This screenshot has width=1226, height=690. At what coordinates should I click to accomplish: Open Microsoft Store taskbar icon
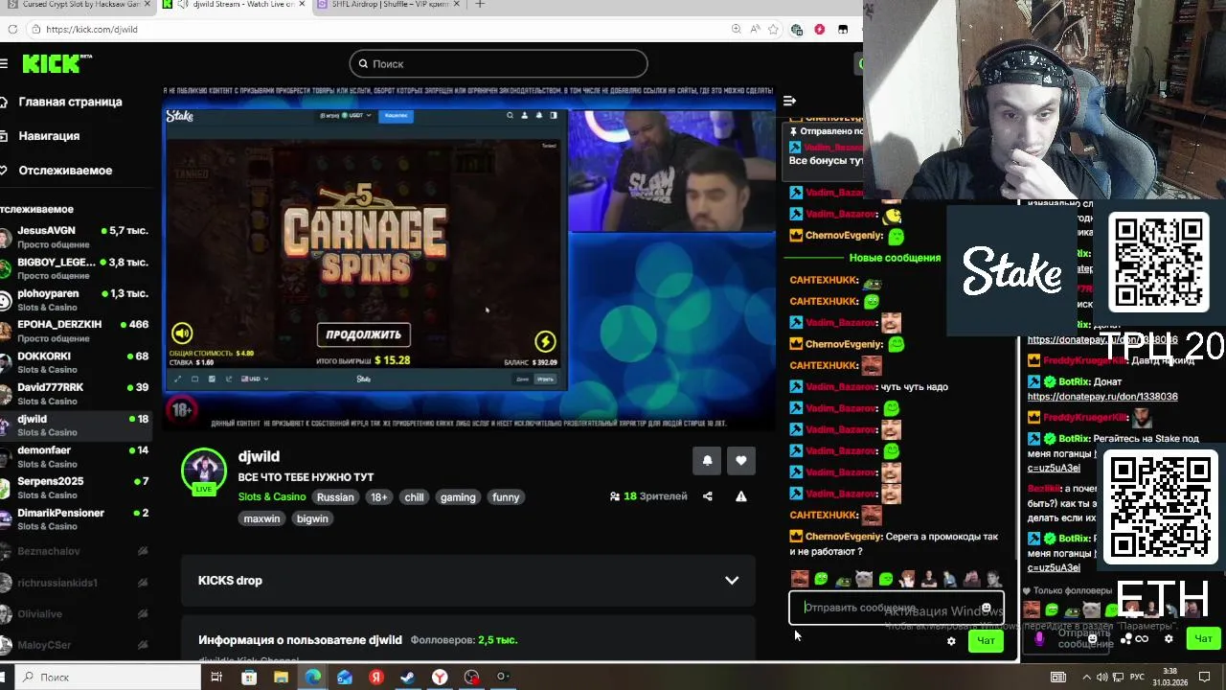249,677
